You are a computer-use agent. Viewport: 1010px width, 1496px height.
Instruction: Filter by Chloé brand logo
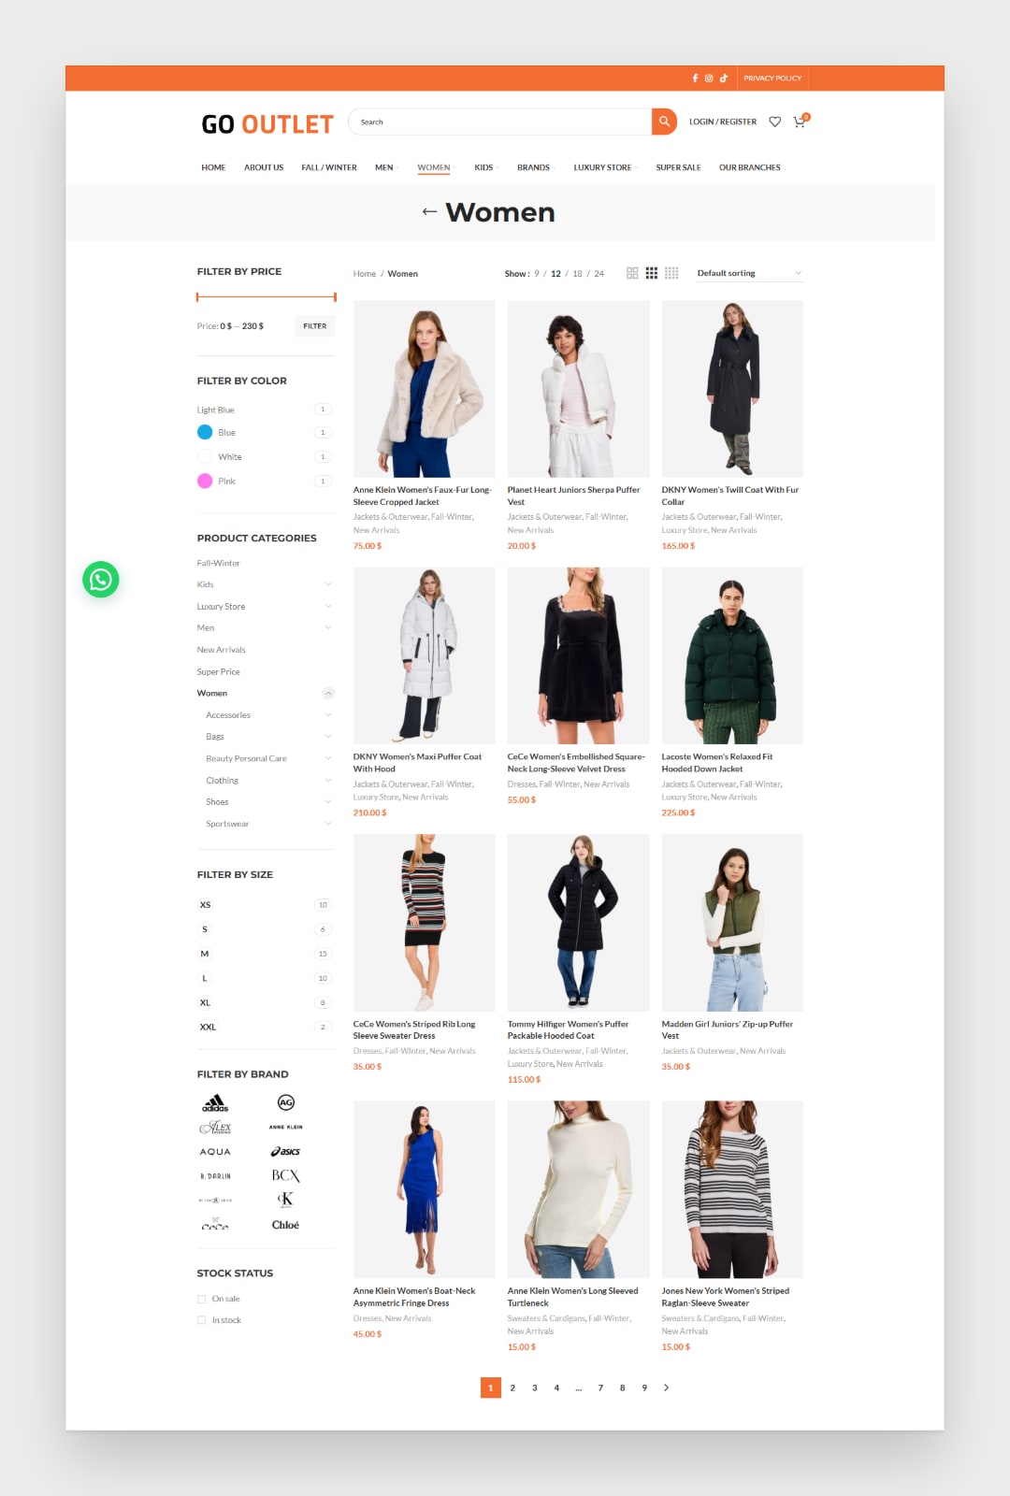(x=286, y=1225)
